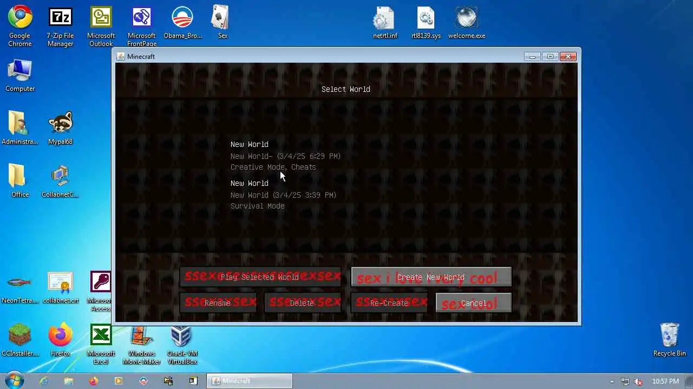Open the 10:57 PM taskbar clock
This screenshot has width=693, height=389.
[665, 381]
